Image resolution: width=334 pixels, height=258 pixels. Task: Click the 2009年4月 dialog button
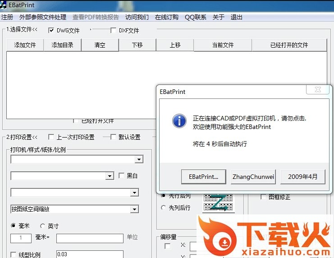pyautogui.click(x=303, y=177)
